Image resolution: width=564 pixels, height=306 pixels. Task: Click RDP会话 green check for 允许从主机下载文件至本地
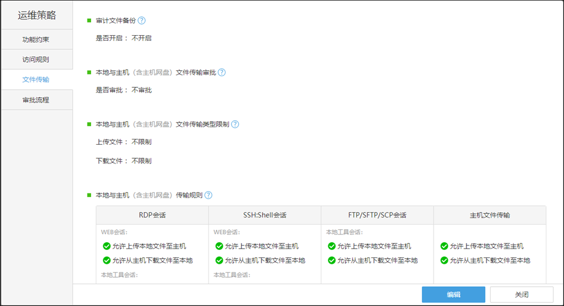coord(106,260)
